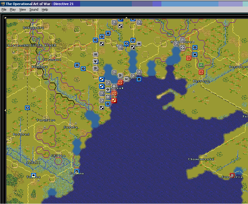This screenshot has height=204, width=248.
Task: Select the red unit at Eupatoria
Action: click(x=232, y=175)
